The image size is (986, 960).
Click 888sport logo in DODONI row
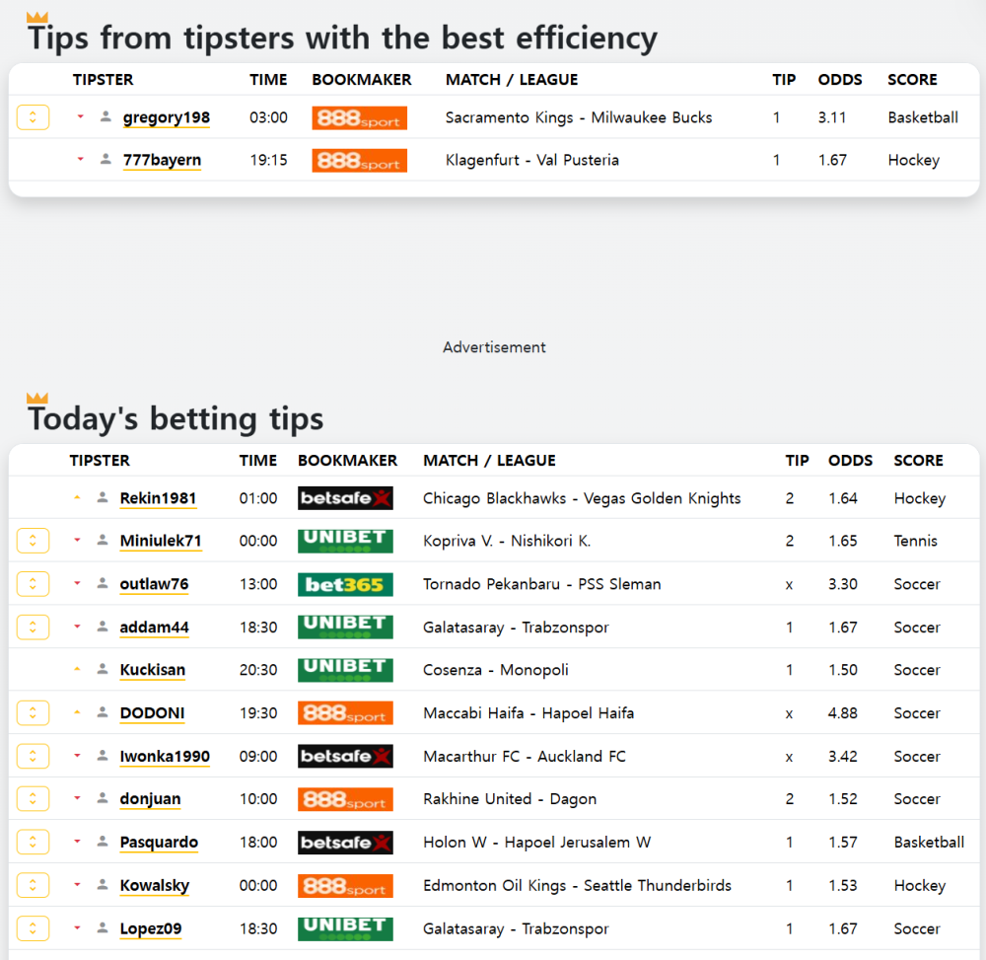tap(345, 713)
